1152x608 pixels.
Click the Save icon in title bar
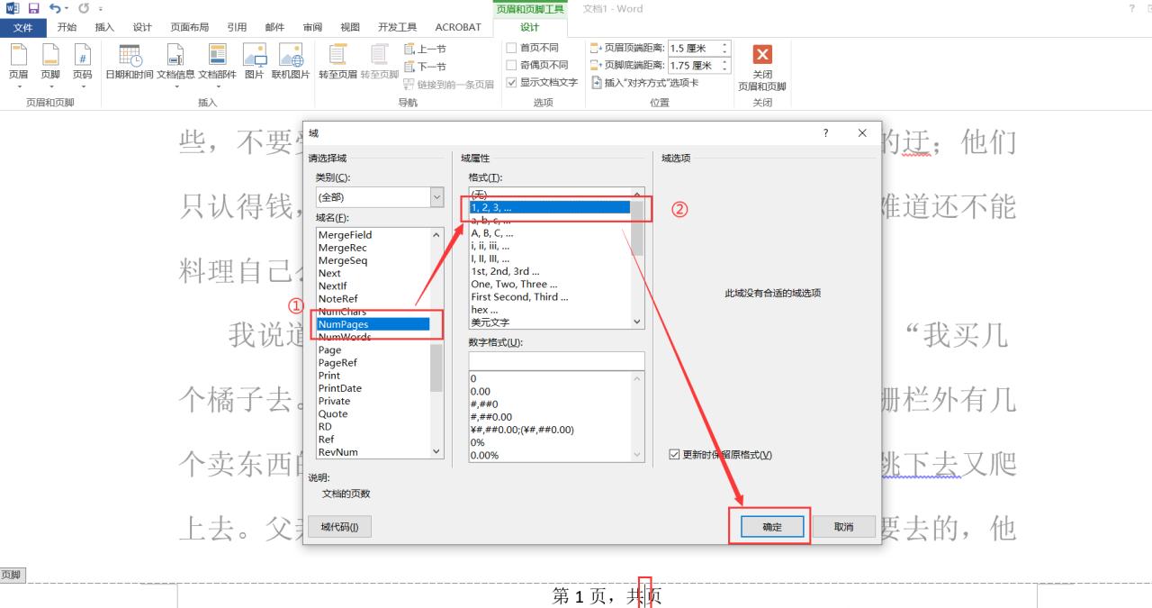pyautogui.click(x=34, y=8)
